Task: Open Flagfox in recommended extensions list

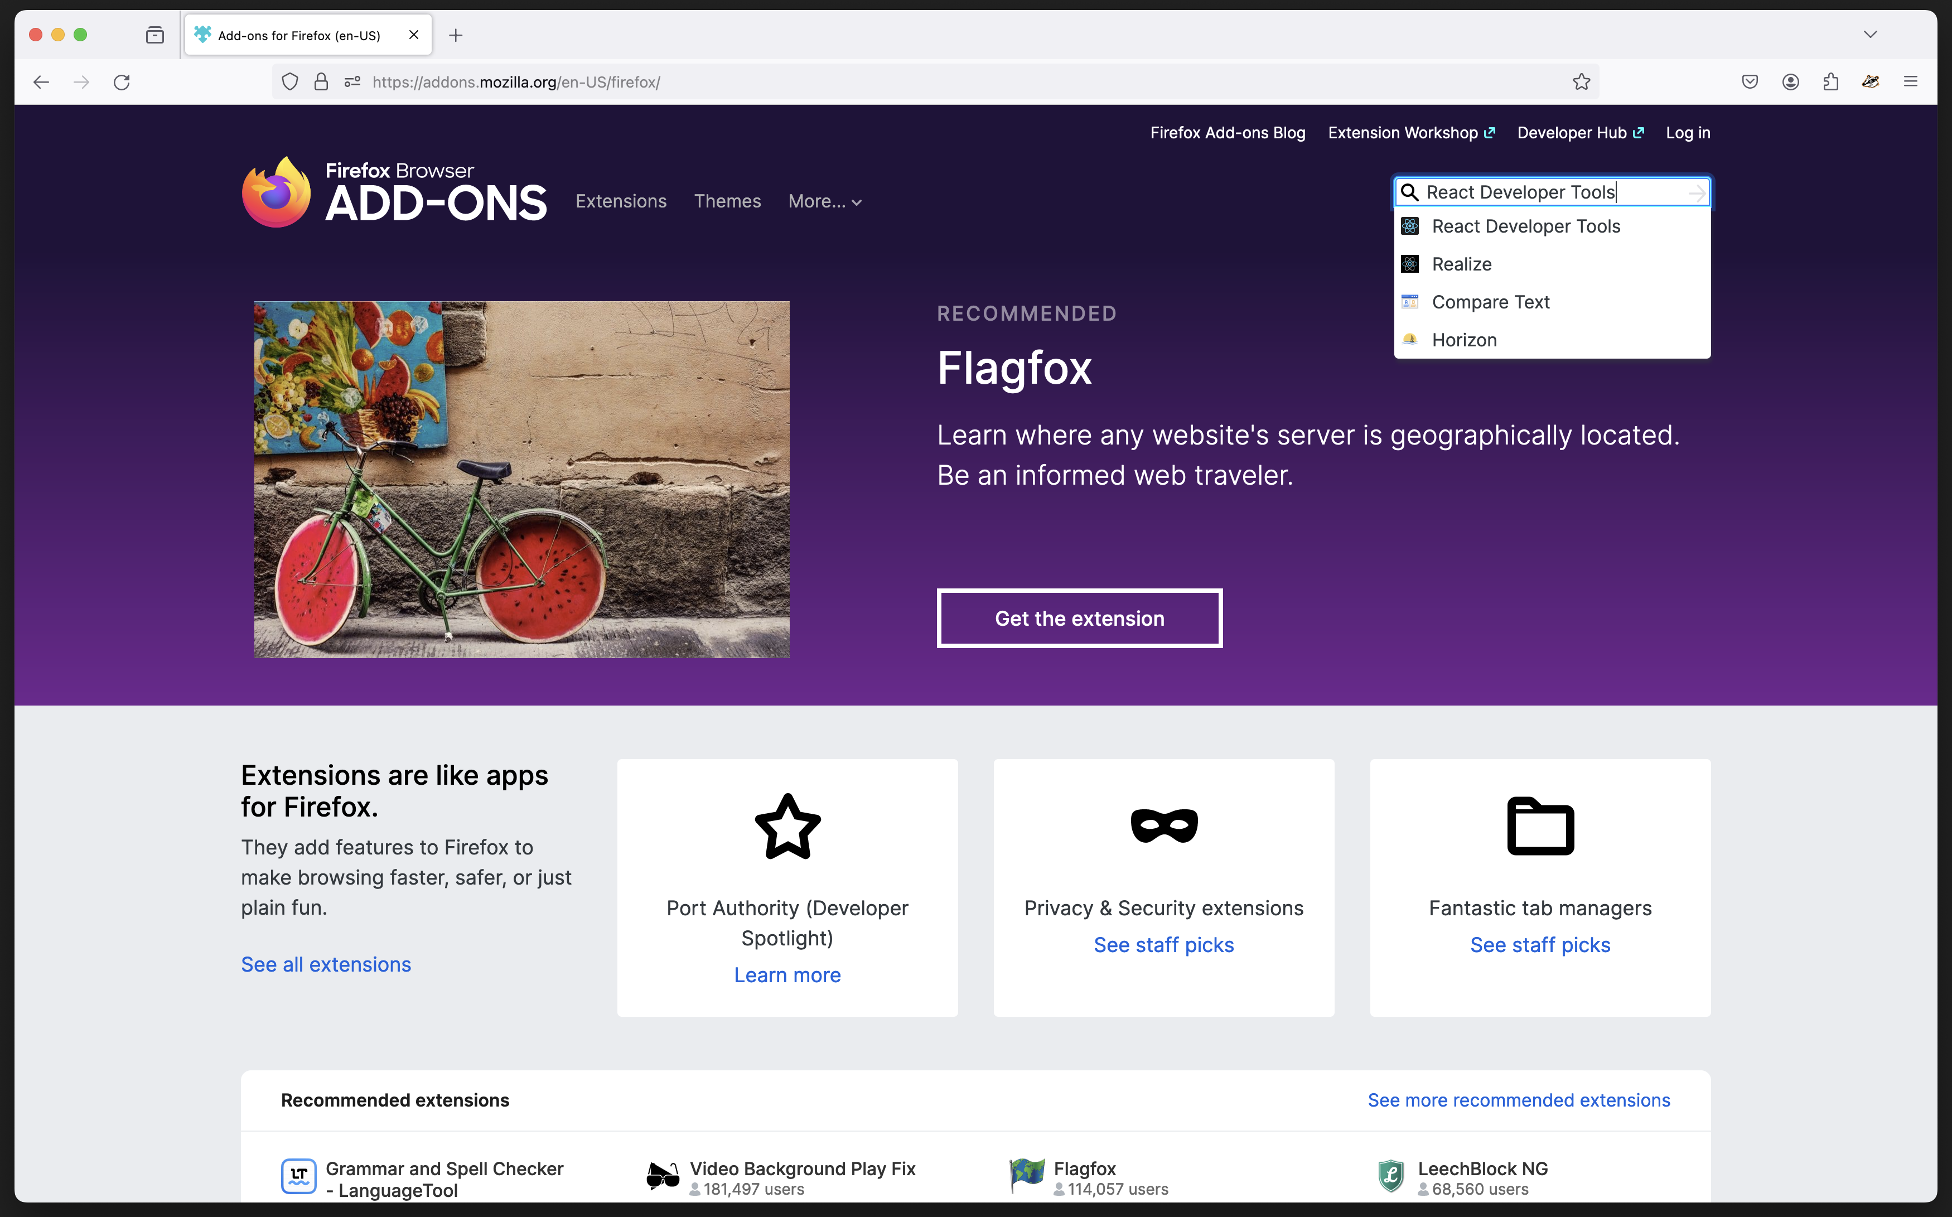Action: tap(1085, 1168)
